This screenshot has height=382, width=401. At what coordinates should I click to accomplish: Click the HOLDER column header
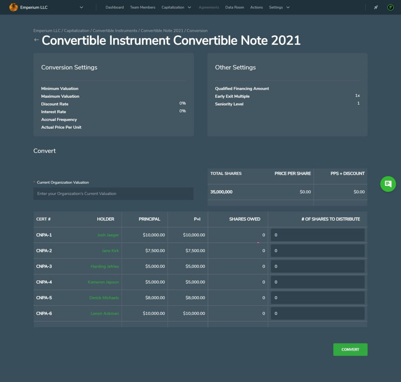[105, 219]
